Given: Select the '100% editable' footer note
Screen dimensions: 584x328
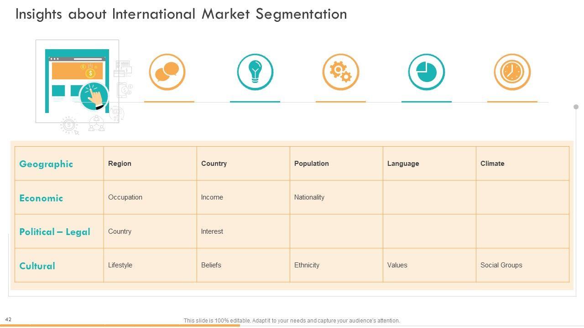Looking at the screenshot, I should (x=292, y=321).
